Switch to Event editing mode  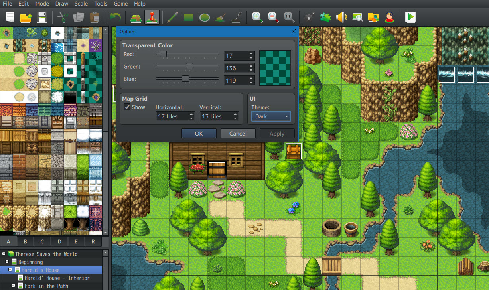(152, 17)
